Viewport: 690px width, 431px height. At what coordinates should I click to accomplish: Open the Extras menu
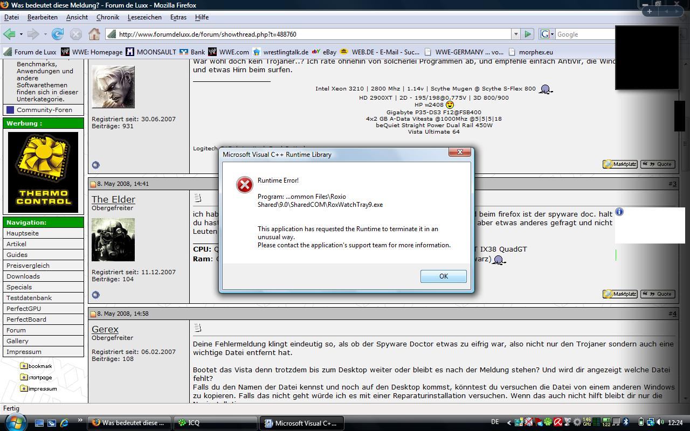point(178,17)
